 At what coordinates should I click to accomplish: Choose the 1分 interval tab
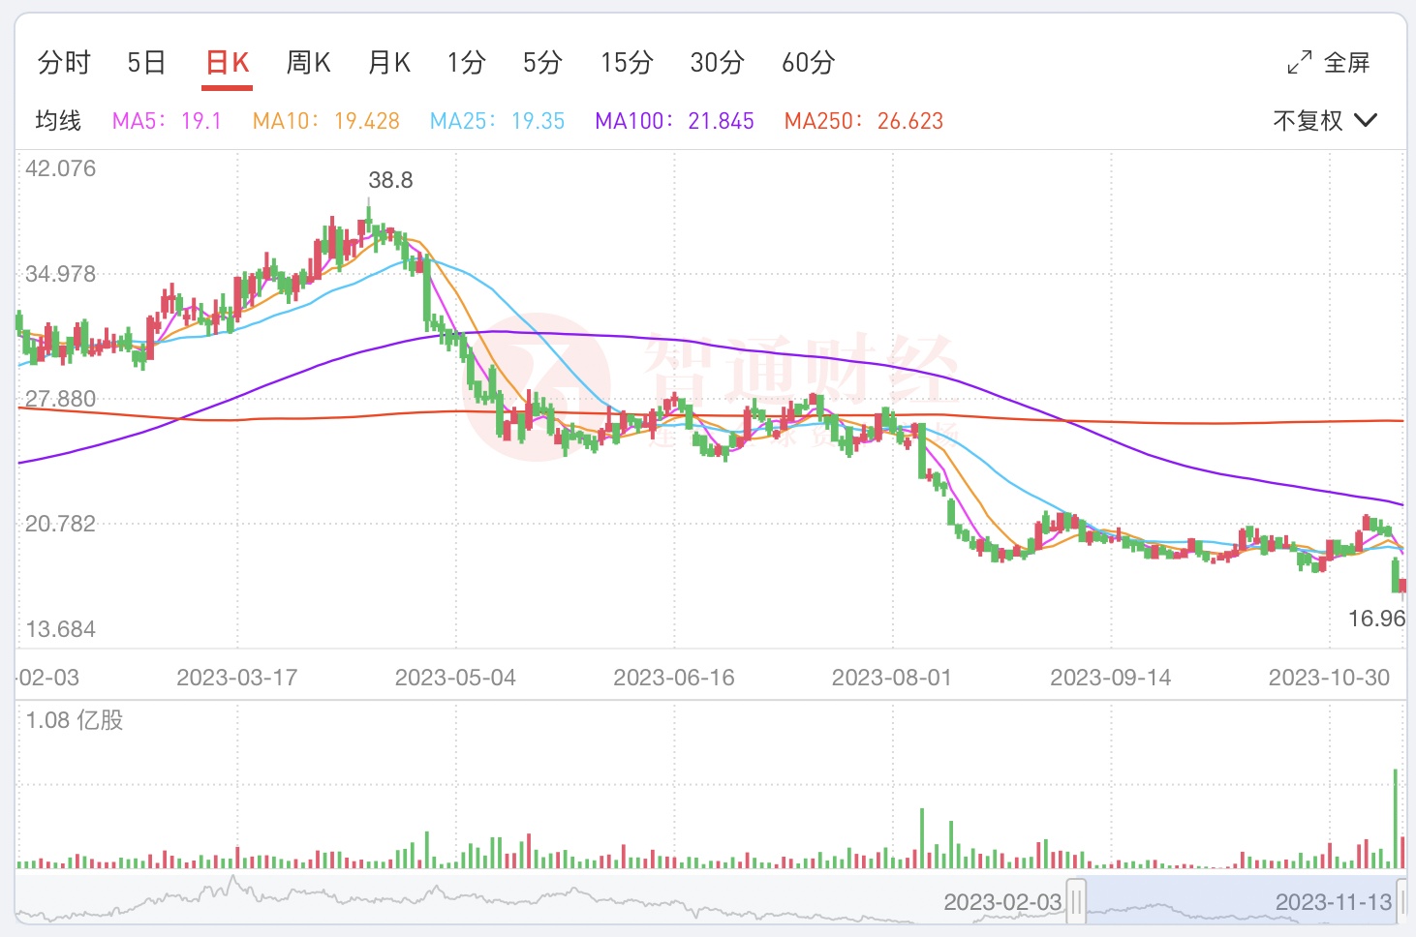466,63
